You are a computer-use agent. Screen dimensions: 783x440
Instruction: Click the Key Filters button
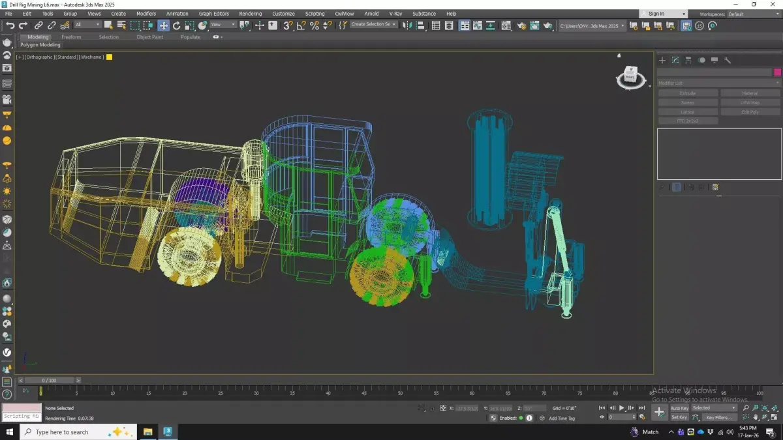pos(719,417)
